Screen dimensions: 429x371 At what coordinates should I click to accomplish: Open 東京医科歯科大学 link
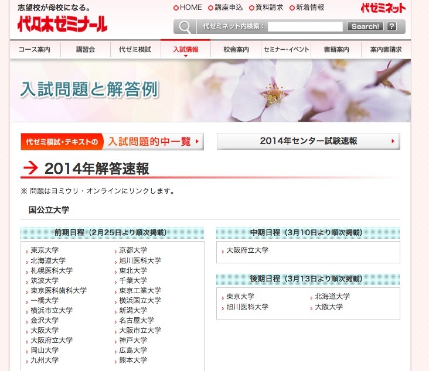(59, 290)
